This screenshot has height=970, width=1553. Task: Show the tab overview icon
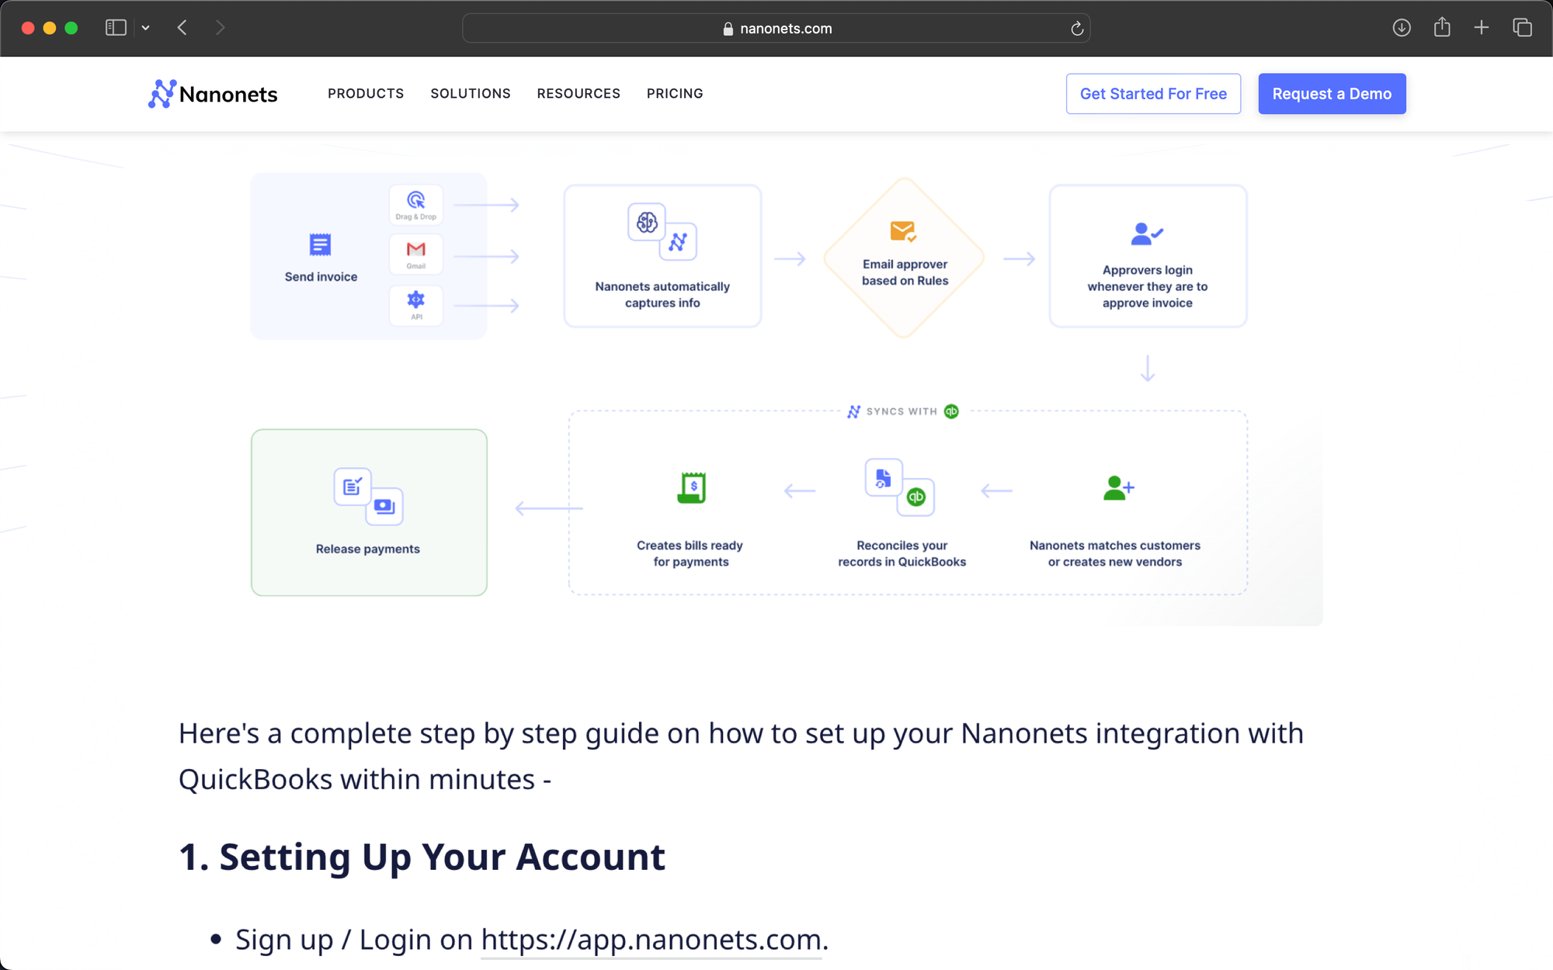1522,28
